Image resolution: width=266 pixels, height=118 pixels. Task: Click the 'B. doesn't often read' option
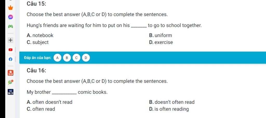click(x=172, y=102)
